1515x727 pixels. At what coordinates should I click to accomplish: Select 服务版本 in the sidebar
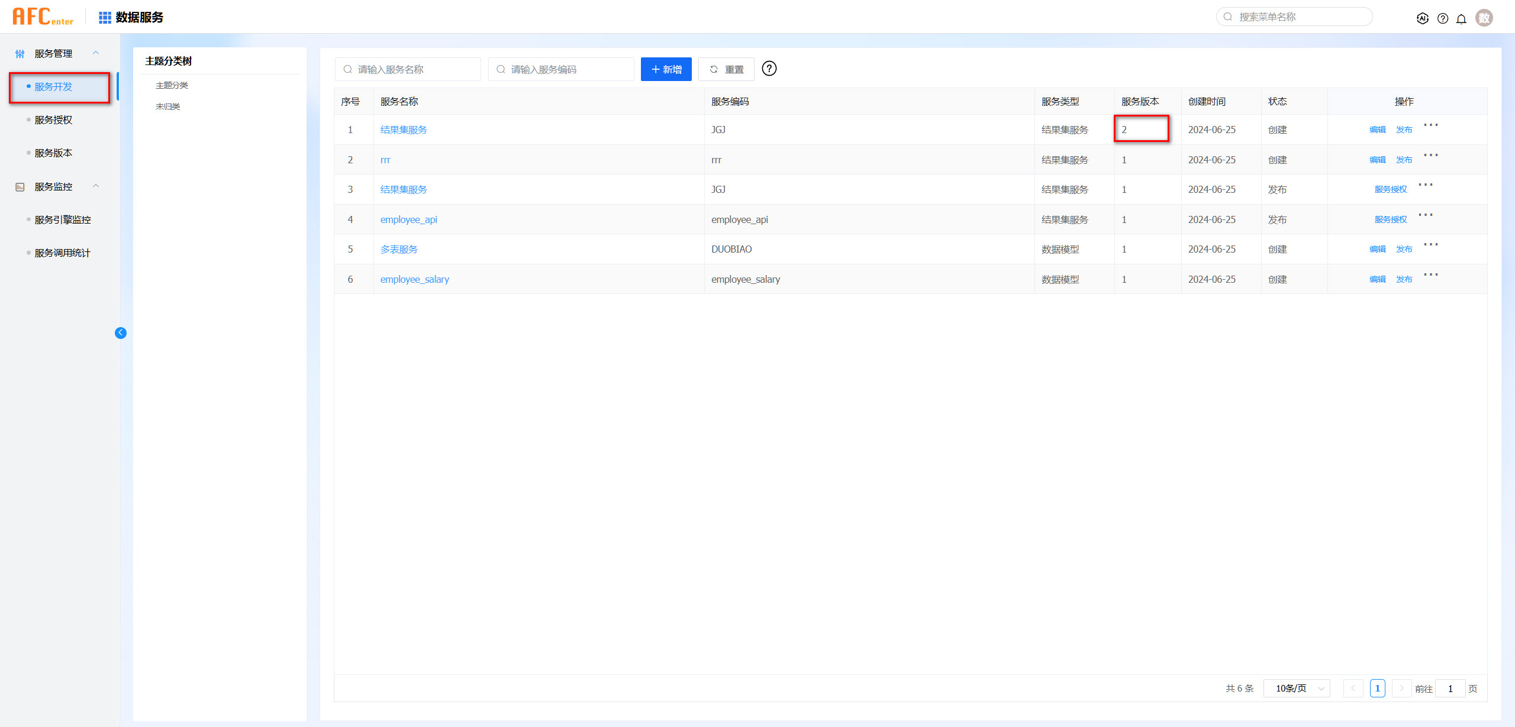pos(53,153)
